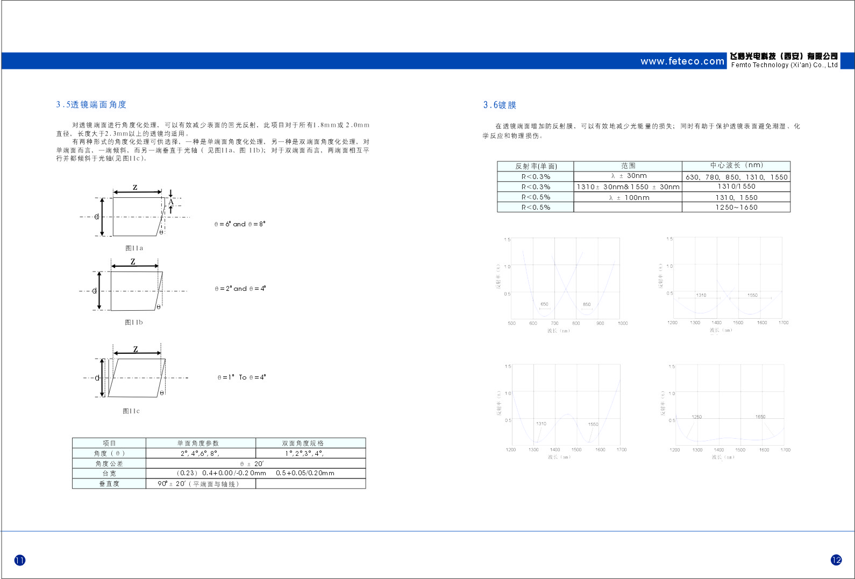Click the 垂直度 row label
The image size is (855, 579).
pos(109,484)
